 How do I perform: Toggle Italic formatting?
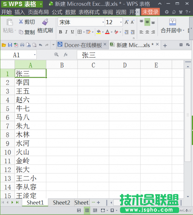(66, 32)
